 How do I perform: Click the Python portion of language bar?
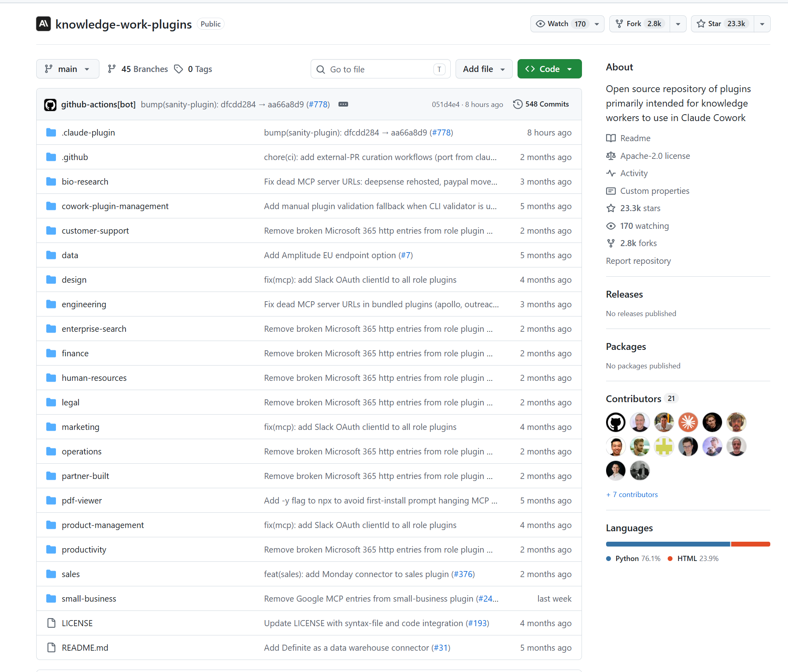(x=668, y=544)
